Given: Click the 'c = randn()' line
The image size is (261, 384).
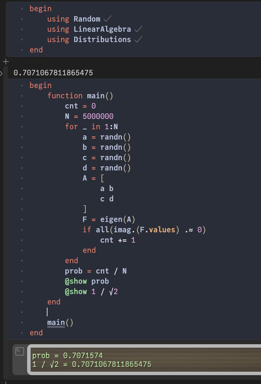Looking at the screenshot, I should 107,158.
